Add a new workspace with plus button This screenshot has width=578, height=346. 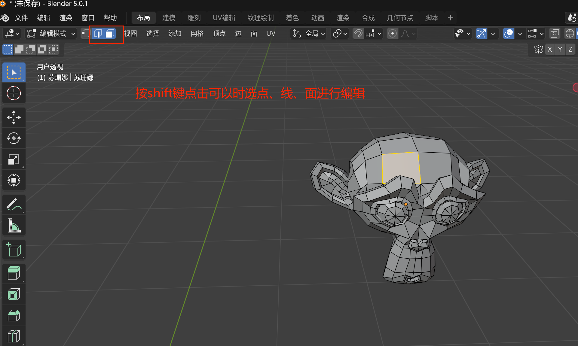coord(450,18)
